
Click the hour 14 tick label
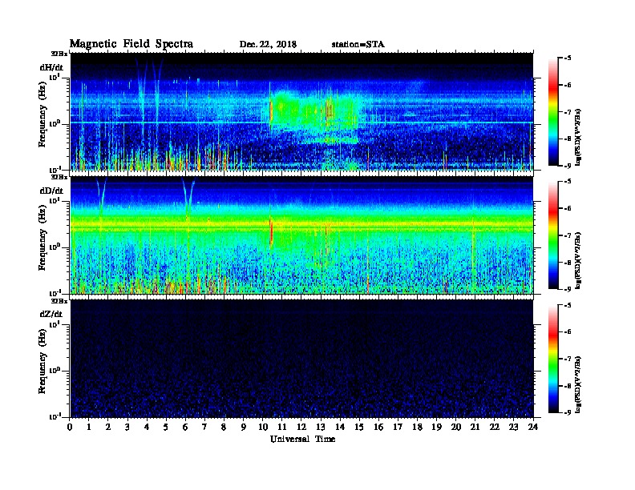(340, 428)
